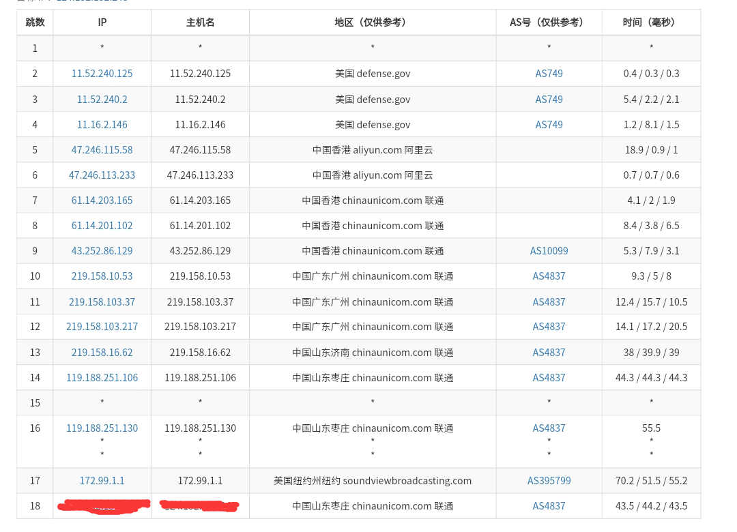Click region cell 美国 defense.gov in hop 2

click(x=373, y=74)
